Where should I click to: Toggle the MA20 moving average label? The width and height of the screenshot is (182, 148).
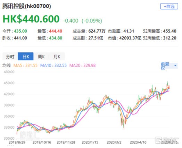pyautogui.click(x=82, y=66)
